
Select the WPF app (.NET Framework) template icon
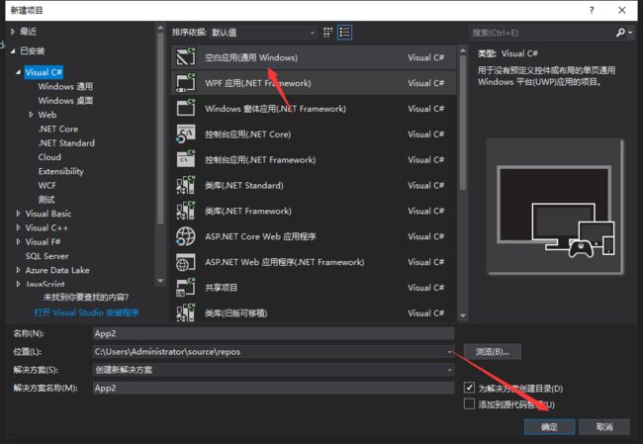click(186, 83)
